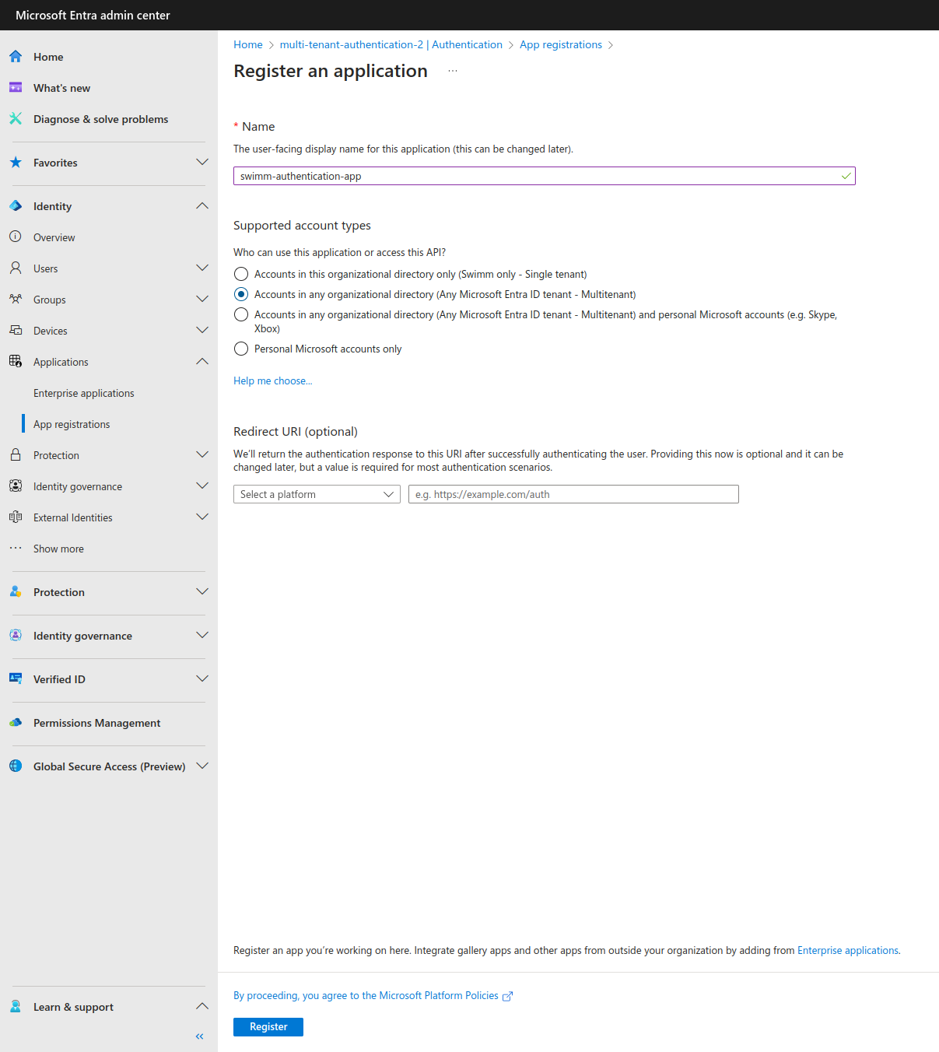Click the Register button
Screen dimensions: 939x1052
pyautogui.click(x=268, y=1027)
